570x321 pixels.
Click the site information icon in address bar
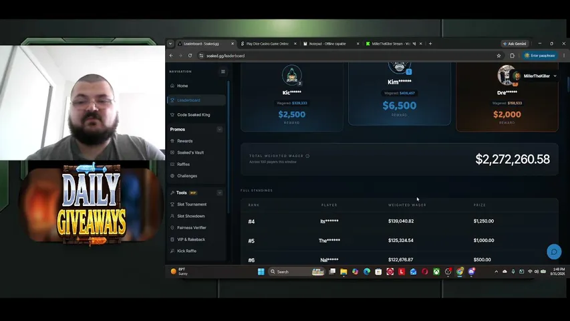point(201,56)
